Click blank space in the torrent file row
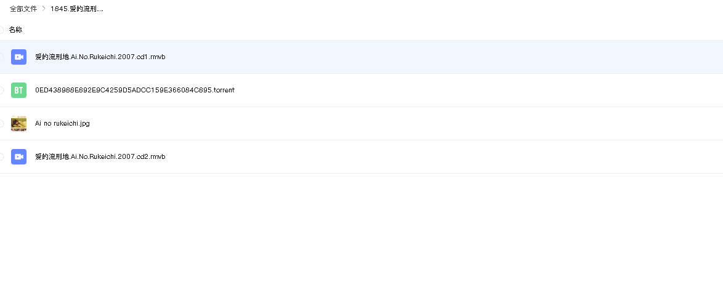 (x=462, y=90)
